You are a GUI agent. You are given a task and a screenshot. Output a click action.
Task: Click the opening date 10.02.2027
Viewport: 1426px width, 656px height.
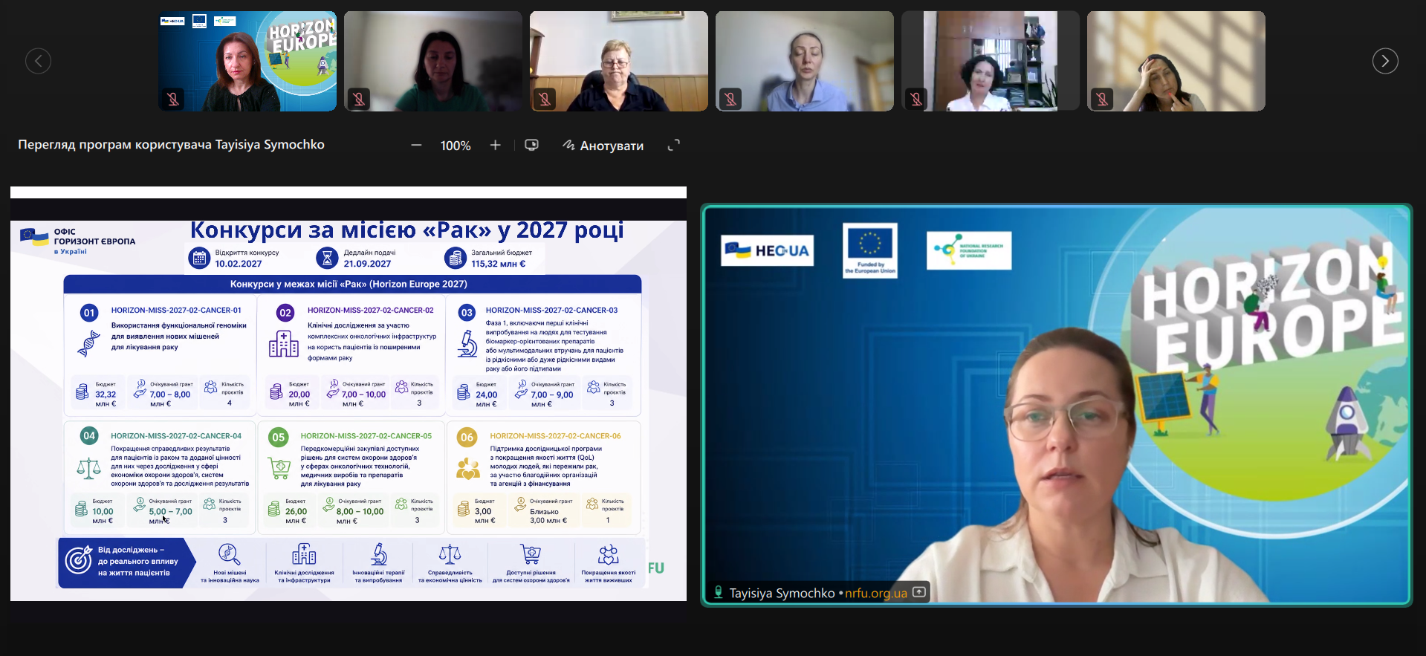239,264
